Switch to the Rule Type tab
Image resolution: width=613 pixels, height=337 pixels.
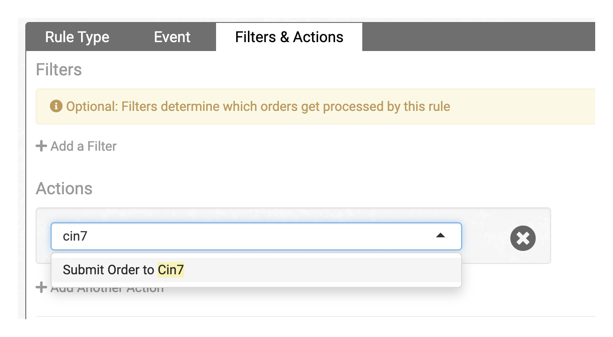[x=77, y=37]
